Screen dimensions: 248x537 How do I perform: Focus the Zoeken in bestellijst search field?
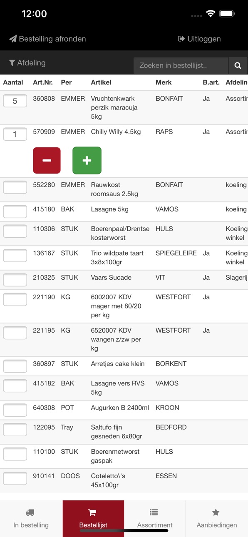click(x=181, y=65)
